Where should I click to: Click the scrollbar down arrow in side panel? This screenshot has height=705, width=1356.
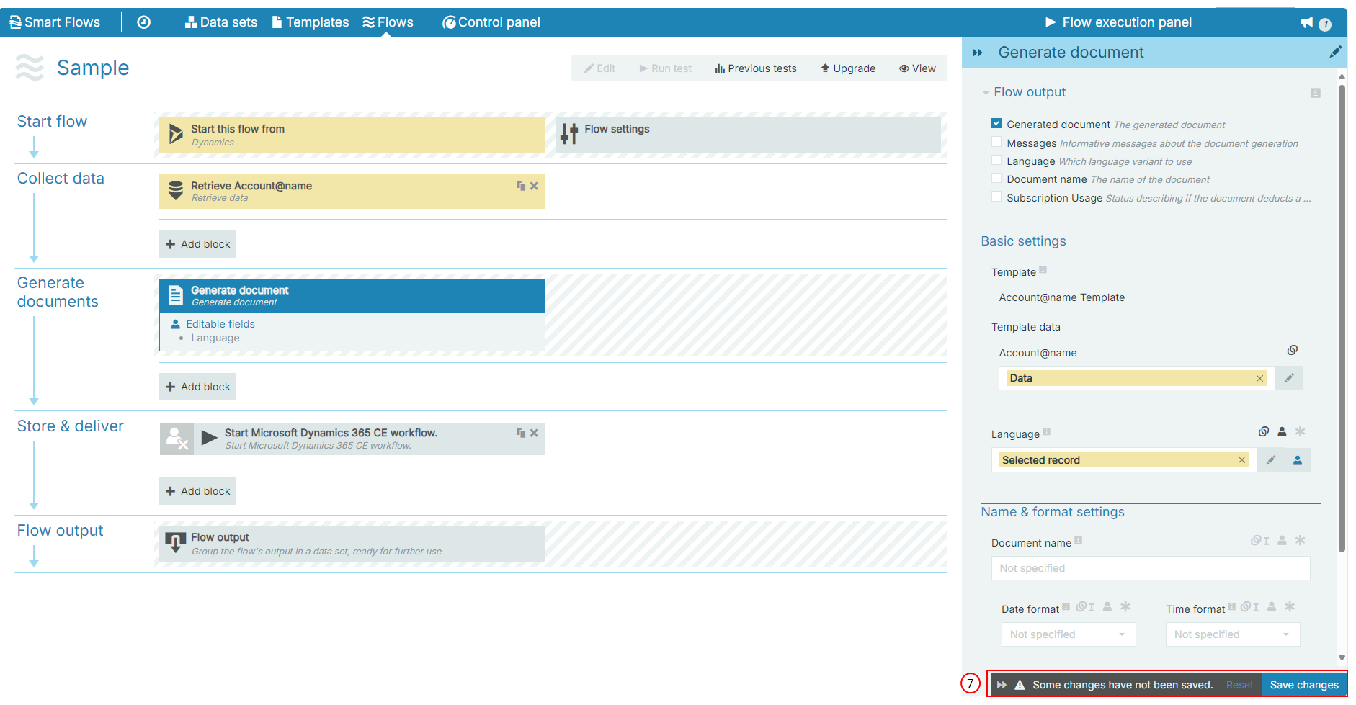pyautogui.click(x=1342, y=657)
